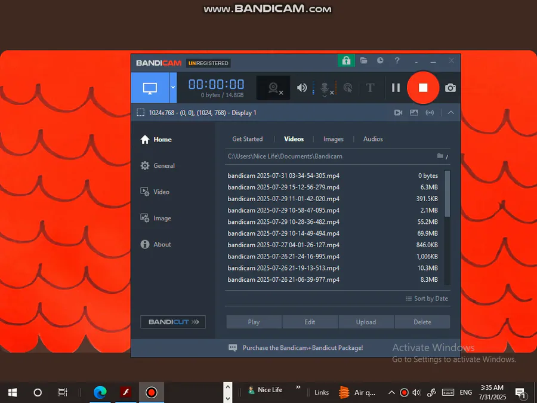Click the Edit button

310,322
